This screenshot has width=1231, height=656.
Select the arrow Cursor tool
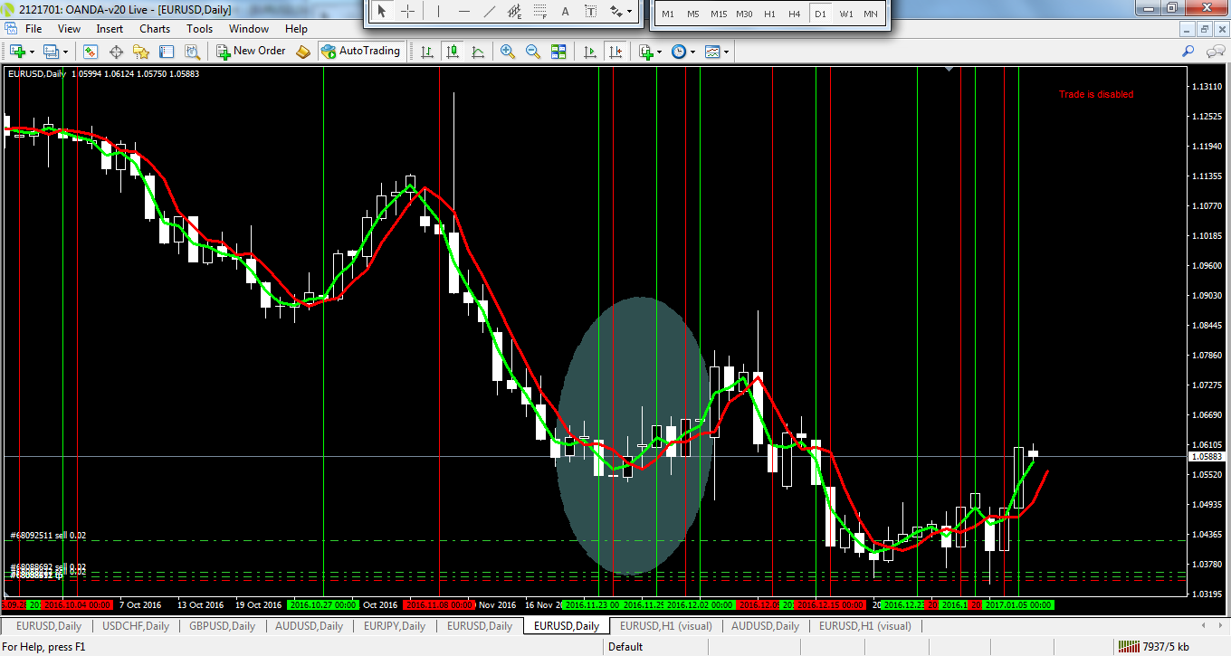381,12
